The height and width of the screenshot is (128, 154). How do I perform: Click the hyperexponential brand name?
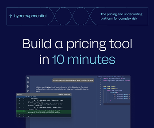pos(30,16)
